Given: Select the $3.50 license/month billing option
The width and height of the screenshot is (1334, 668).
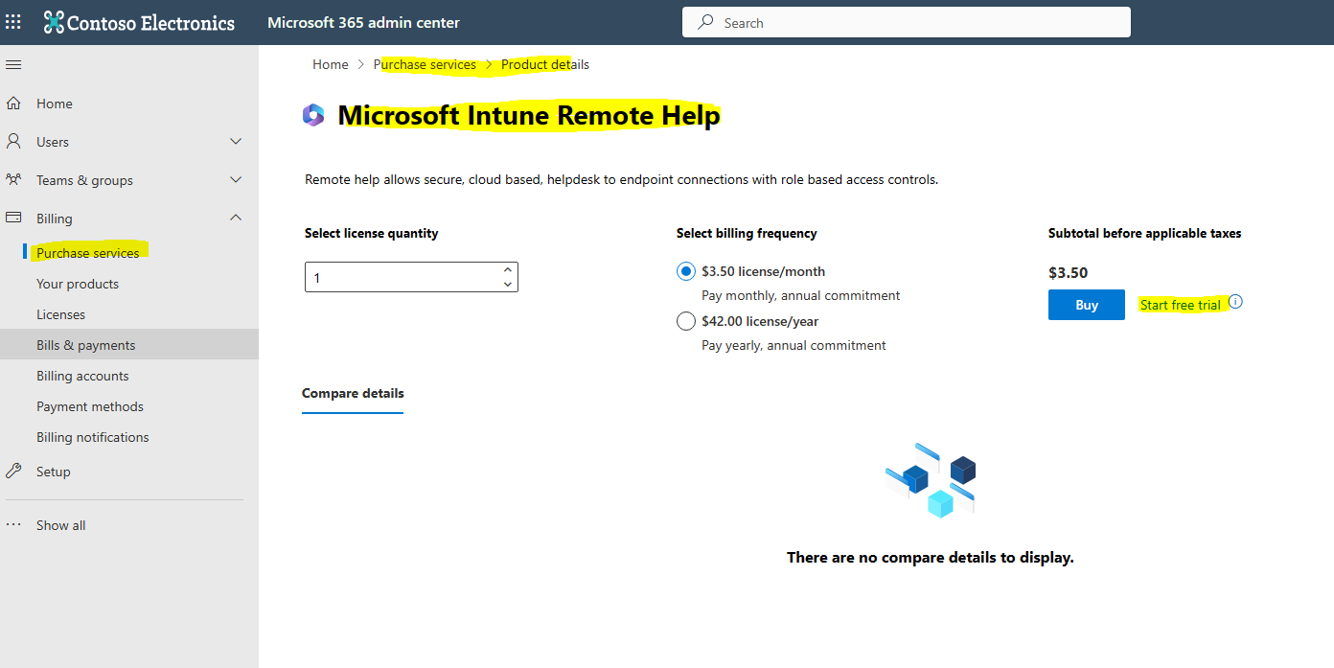Looking at the screenshot, I should pos(686,272).
